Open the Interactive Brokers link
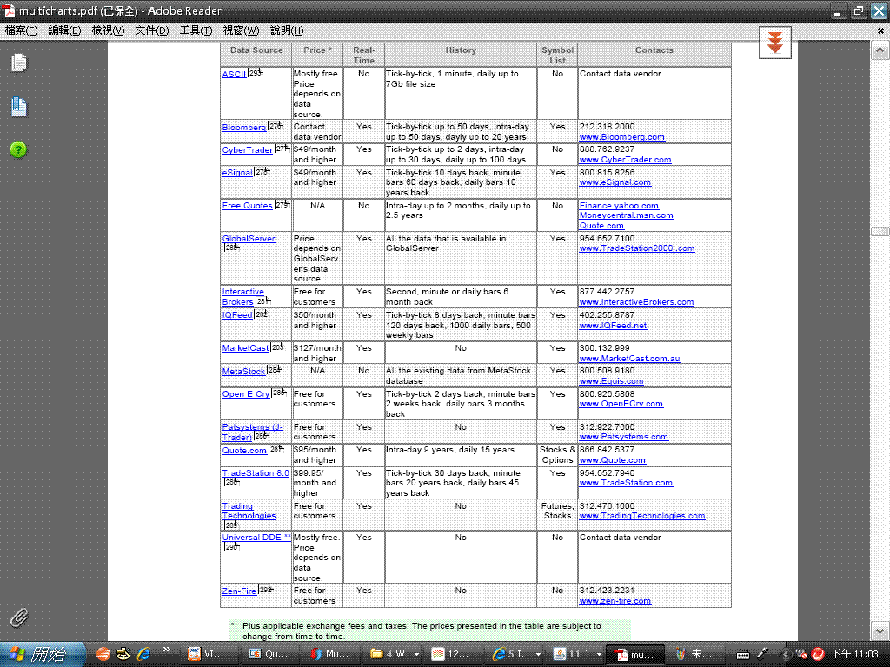890x667 pixels. (243, 297)
